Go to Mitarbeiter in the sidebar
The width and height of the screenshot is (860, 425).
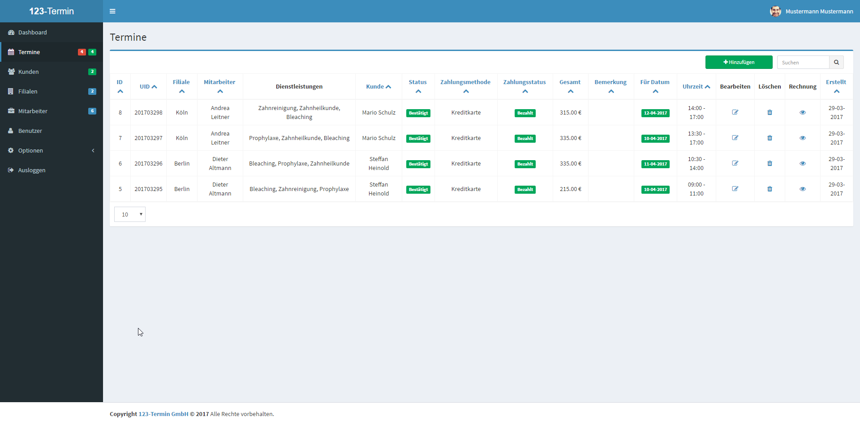pyautogui.click(x=33, y=111)
